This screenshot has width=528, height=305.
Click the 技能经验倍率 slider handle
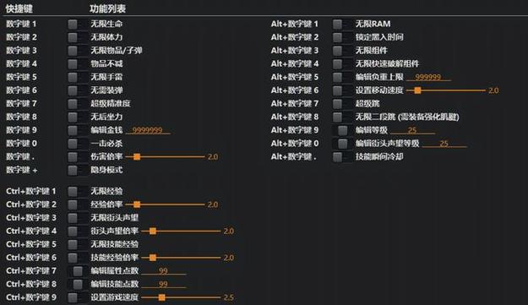tap(153, 258)
